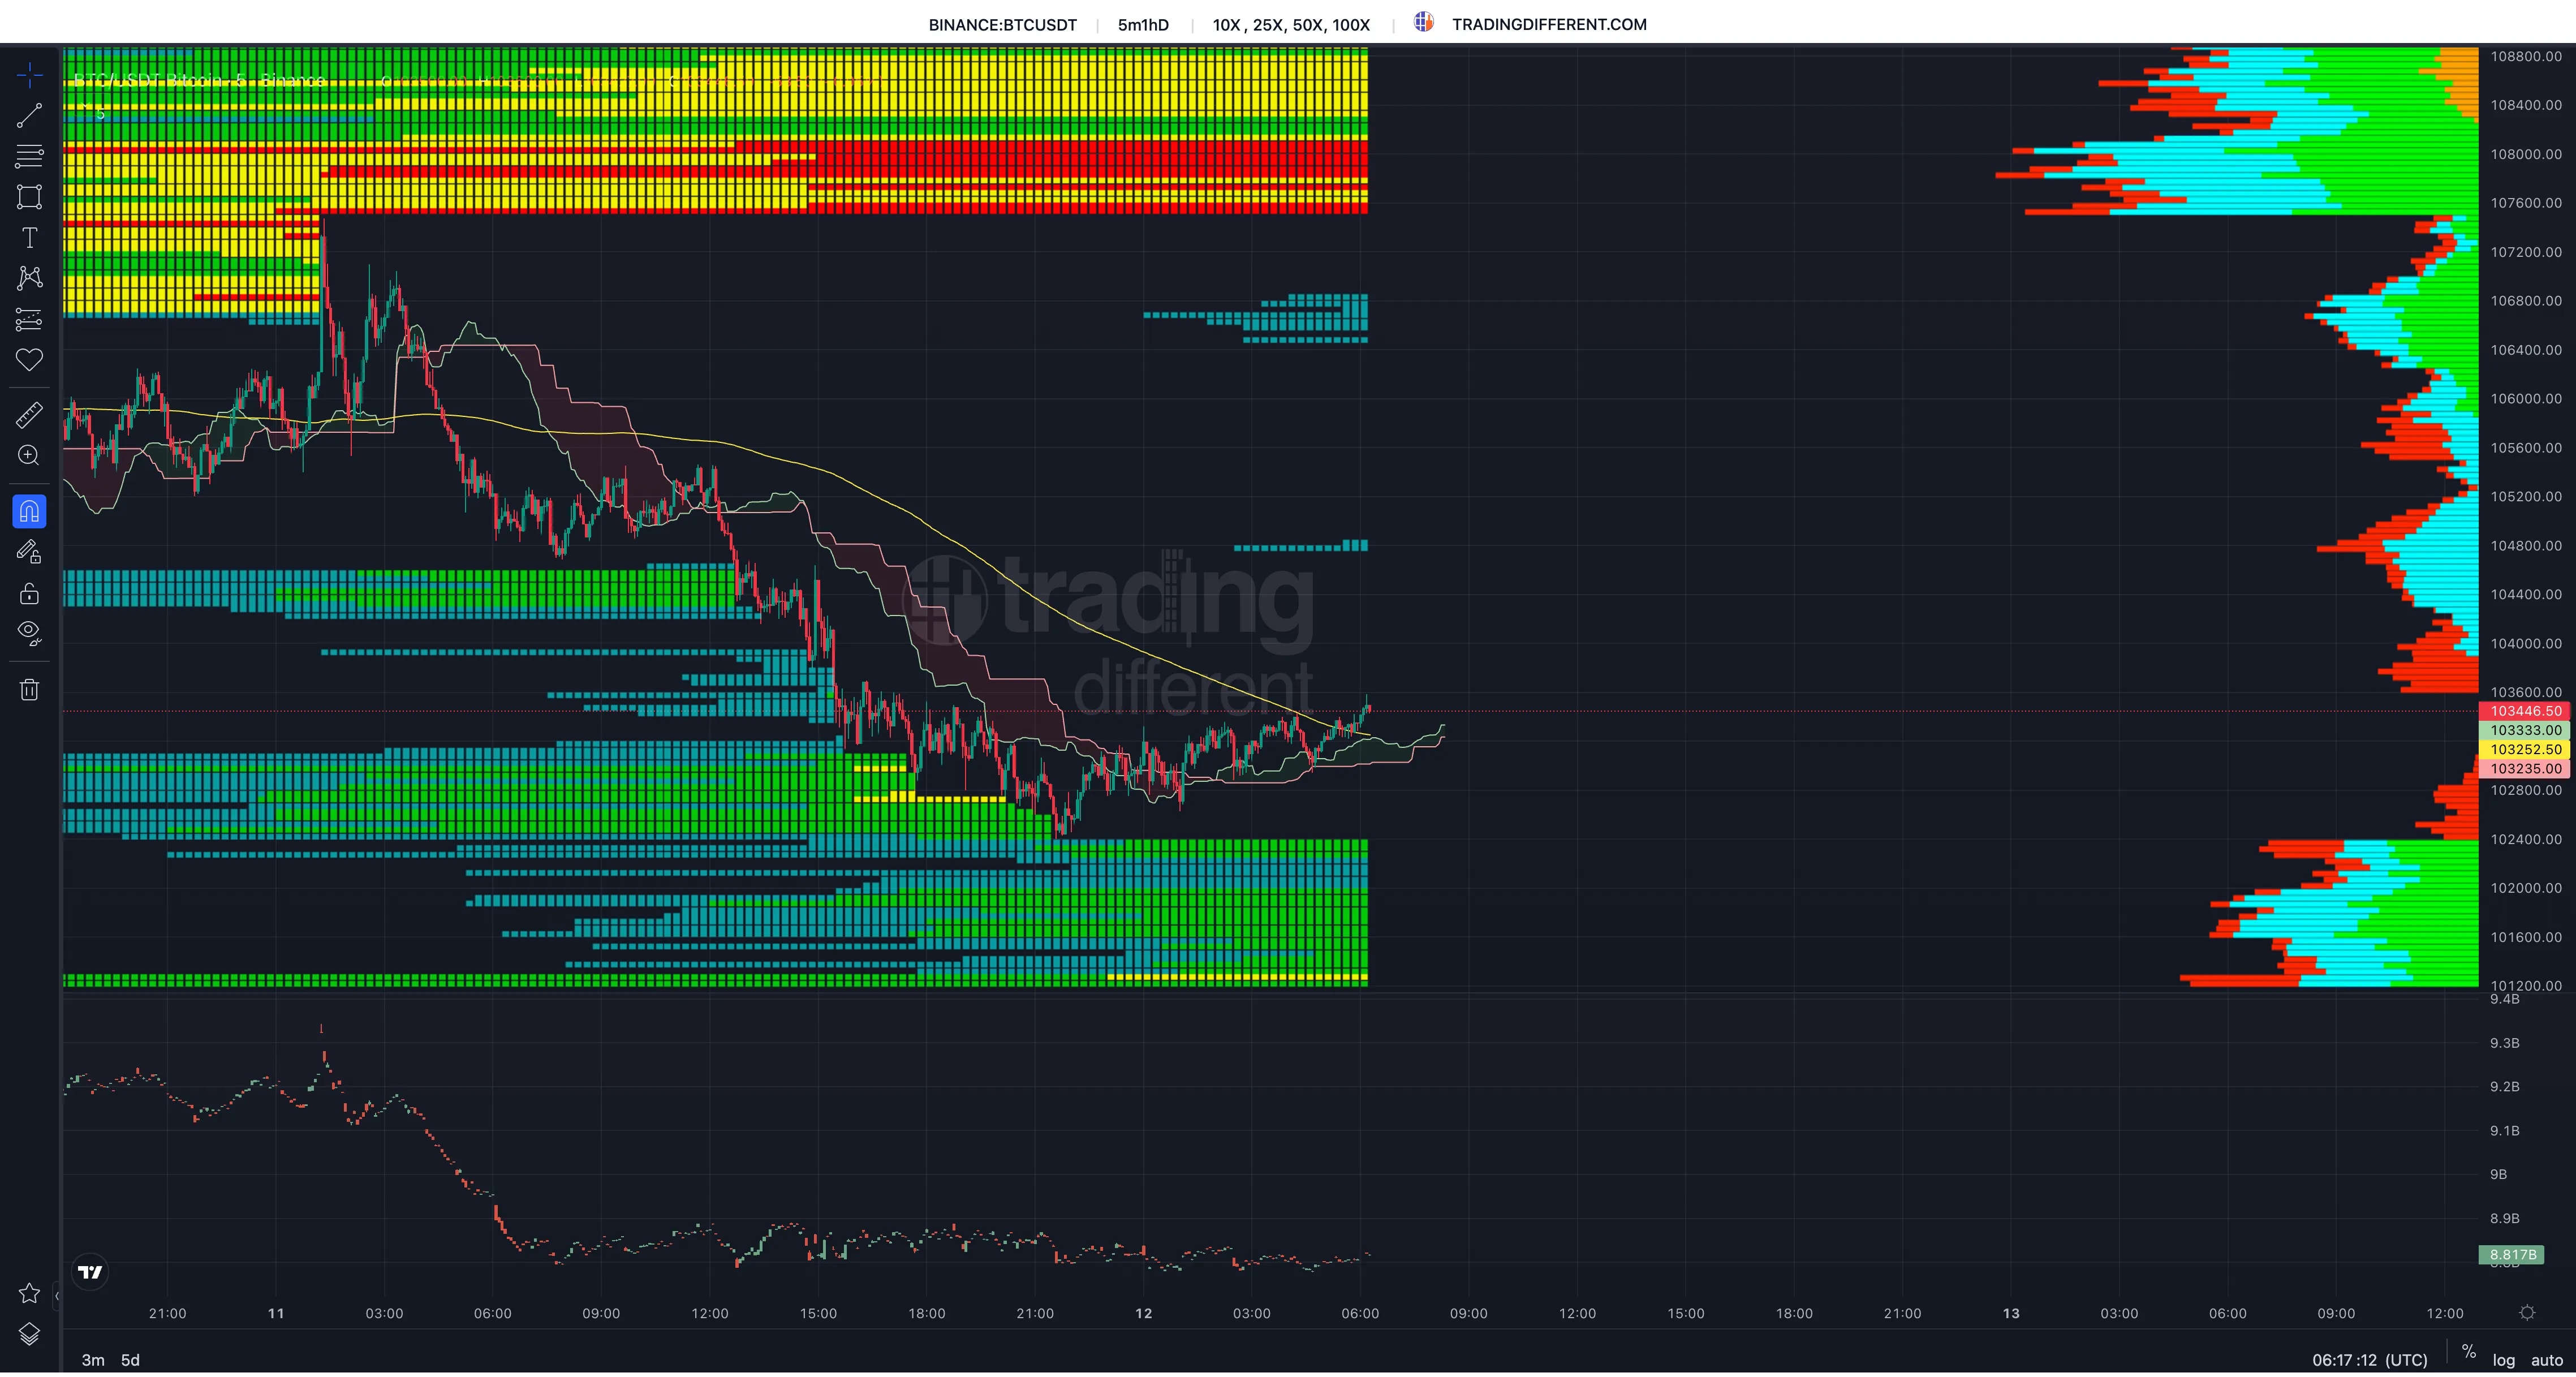
Task: Collapse the left drawing toolbar
Action: [57, 1296]
